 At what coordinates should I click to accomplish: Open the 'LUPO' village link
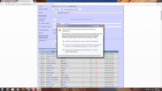tap(48, 59)
